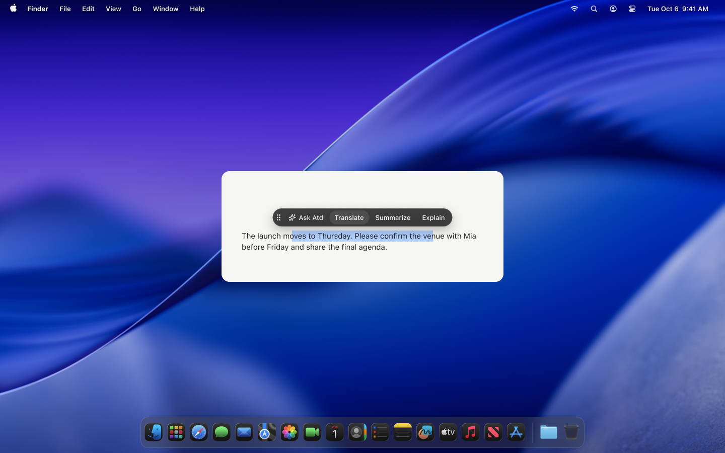Open App Store from the Dock

[x=516, y=432]
